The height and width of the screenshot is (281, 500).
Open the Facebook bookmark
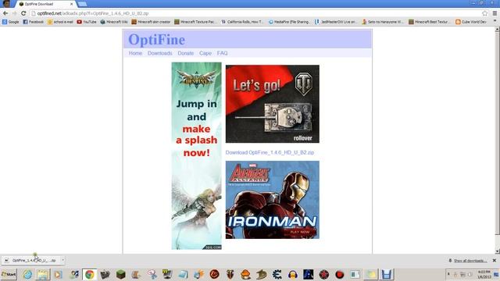tap(33, 22)
